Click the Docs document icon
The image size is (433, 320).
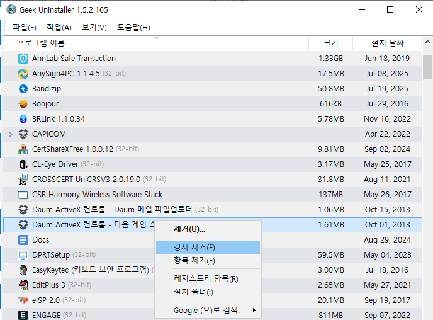coord(23,240)
